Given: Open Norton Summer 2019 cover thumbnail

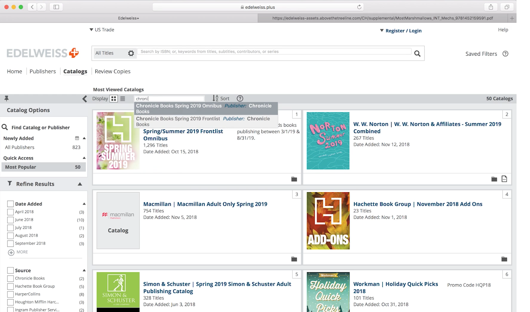Looking at the screenshot, I should tap(328, 141).
